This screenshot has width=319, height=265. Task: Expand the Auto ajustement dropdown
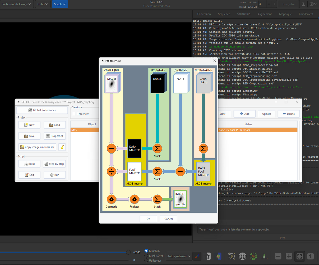[179, 256]
